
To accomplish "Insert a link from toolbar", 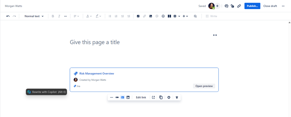I will (x=144, y=16).
